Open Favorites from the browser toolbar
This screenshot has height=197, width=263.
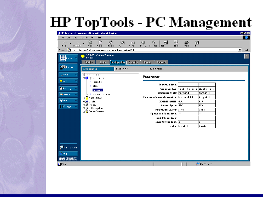point(133,43)
